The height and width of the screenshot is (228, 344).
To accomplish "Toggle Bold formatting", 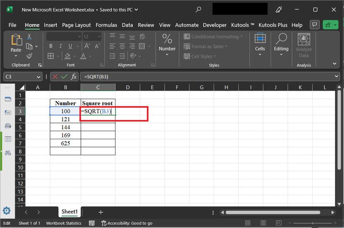I will [x=50, y=46].
